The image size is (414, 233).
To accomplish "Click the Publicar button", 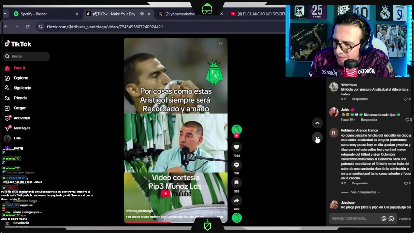I will click(x=405, y=219).
